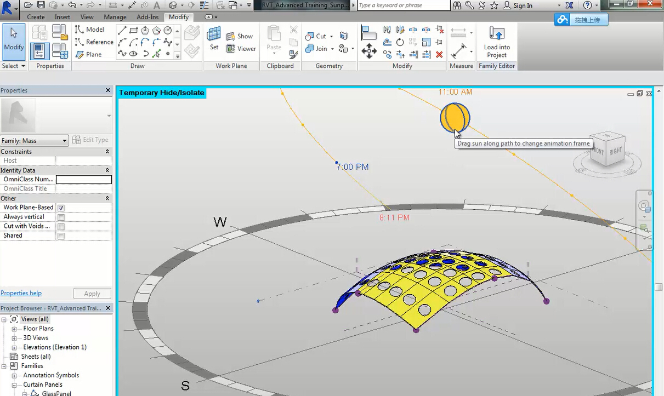
Task: Open the Add-Ins ribbon tab
Action: coord(147,17)
